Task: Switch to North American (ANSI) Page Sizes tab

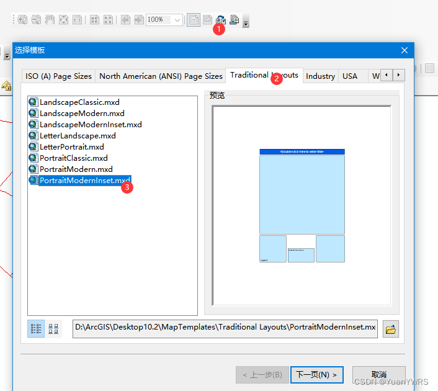Action: pos(161,76)
